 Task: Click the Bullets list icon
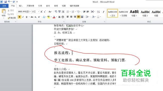click(x=68, y=11)
